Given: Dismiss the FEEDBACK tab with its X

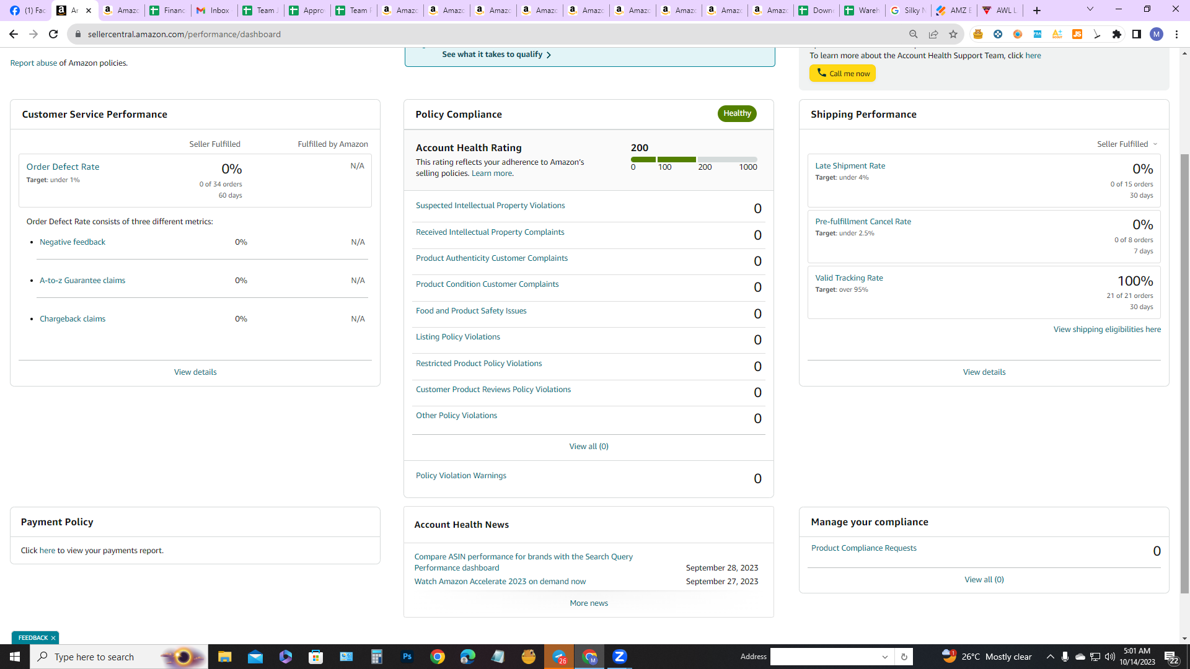Looking at the screenshot, I should coord(53,638).
